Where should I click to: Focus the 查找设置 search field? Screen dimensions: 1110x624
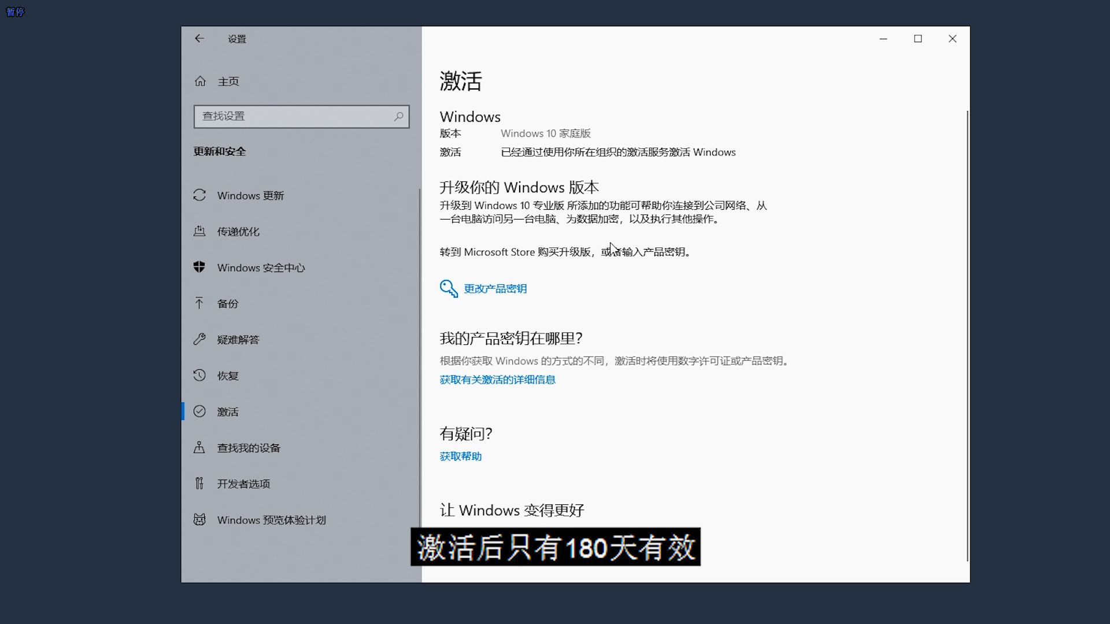(x=295, y=116)
